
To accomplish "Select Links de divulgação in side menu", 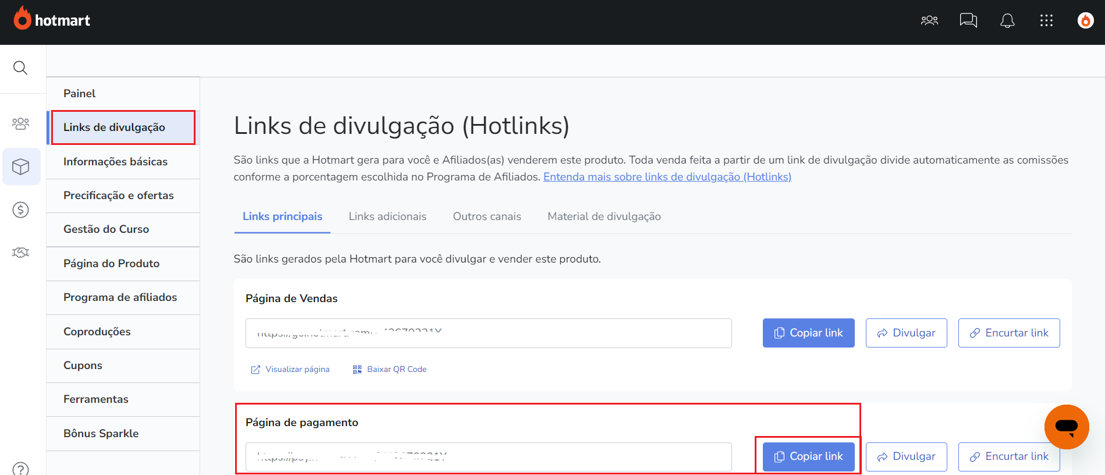I will 123,127.
